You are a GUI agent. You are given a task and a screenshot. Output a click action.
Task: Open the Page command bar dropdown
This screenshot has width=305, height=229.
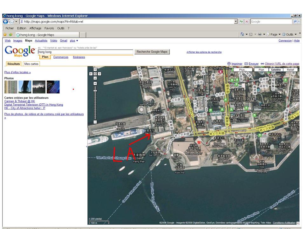274,34
